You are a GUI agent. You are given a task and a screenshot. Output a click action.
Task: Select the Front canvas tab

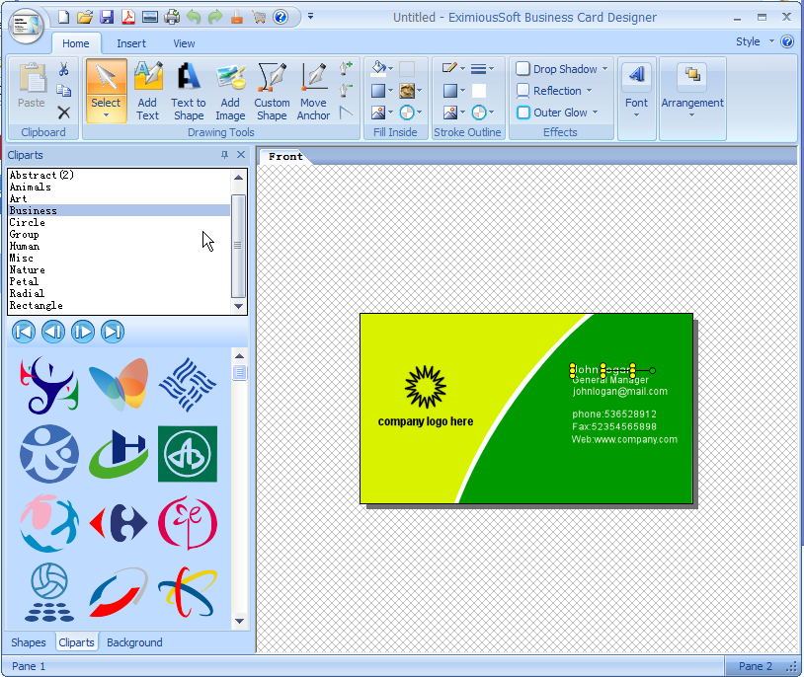coord(285,157)
